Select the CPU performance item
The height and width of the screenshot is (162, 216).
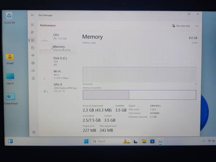(56, 37)
